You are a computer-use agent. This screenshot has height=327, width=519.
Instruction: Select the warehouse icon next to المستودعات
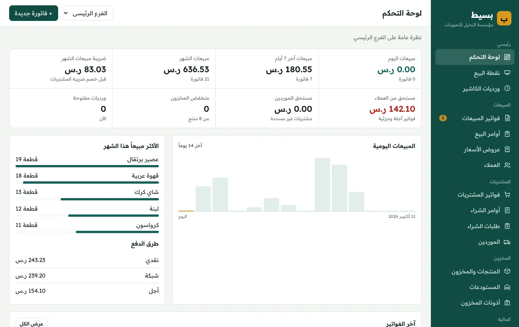(507, 287)
